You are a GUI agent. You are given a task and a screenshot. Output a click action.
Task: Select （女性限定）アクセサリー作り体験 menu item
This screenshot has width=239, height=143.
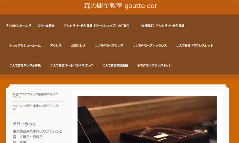162,26
